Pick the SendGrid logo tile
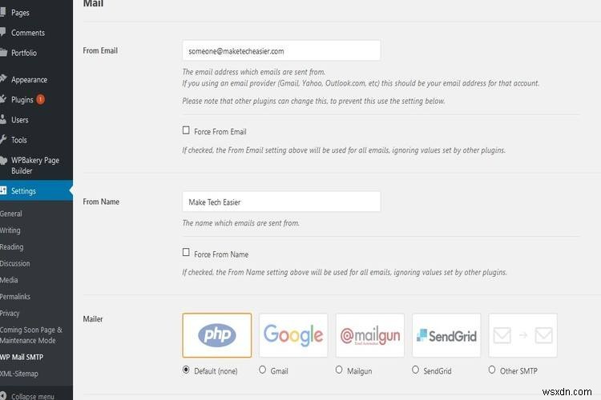This screenshot has height=400, width=601. [446, 335]
